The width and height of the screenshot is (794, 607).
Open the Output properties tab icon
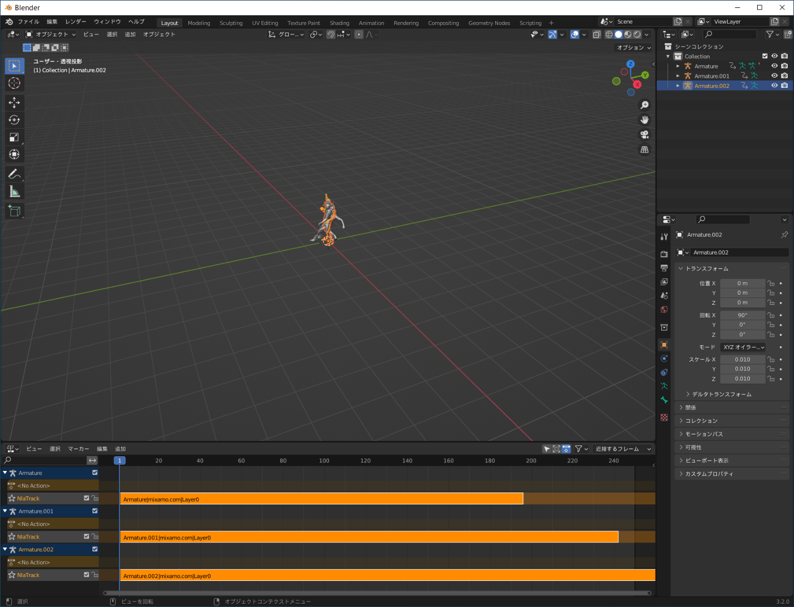point(664,268)
